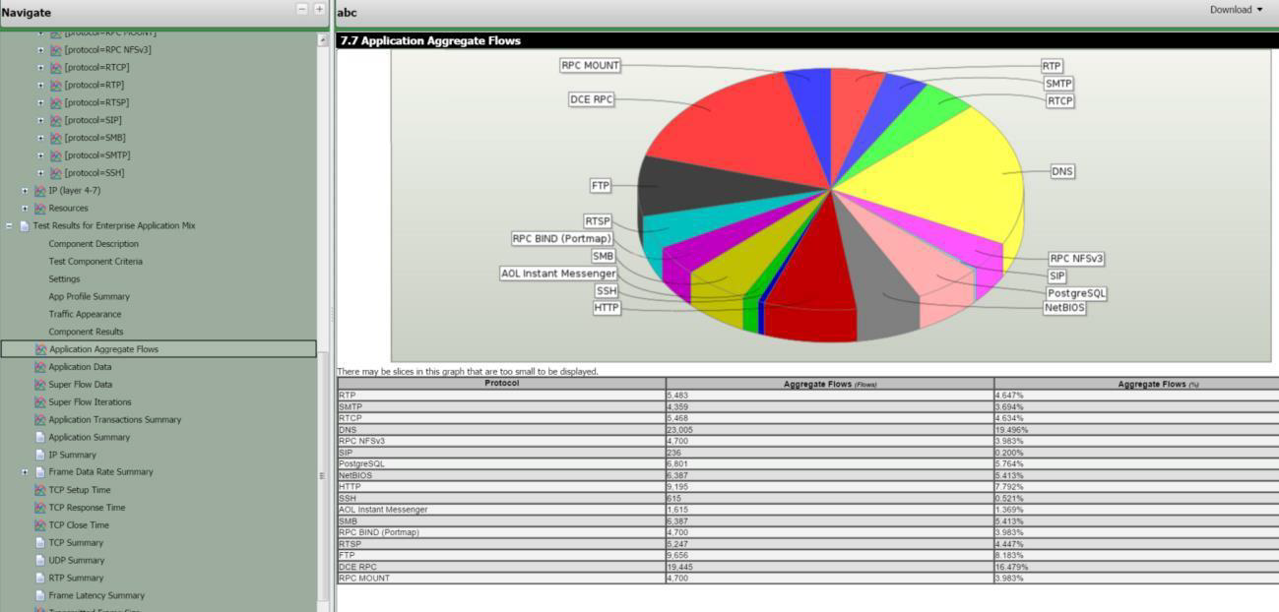This screenshot has width=1279, height=612.
Task: Open the Download dropdown menu
Action: click(x=1237, y=10)
